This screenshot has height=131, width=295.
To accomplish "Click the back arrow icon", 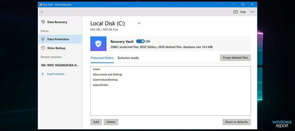I will point(42,12).
